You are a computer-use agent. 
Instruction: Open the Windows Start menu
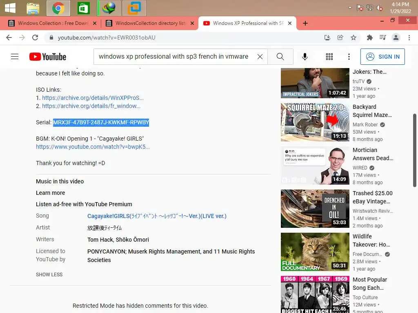(10, 8)
